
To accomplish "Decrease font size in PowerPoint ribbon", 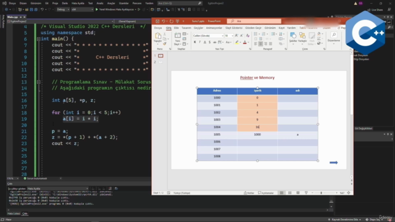I will click(x=241, y=36).
